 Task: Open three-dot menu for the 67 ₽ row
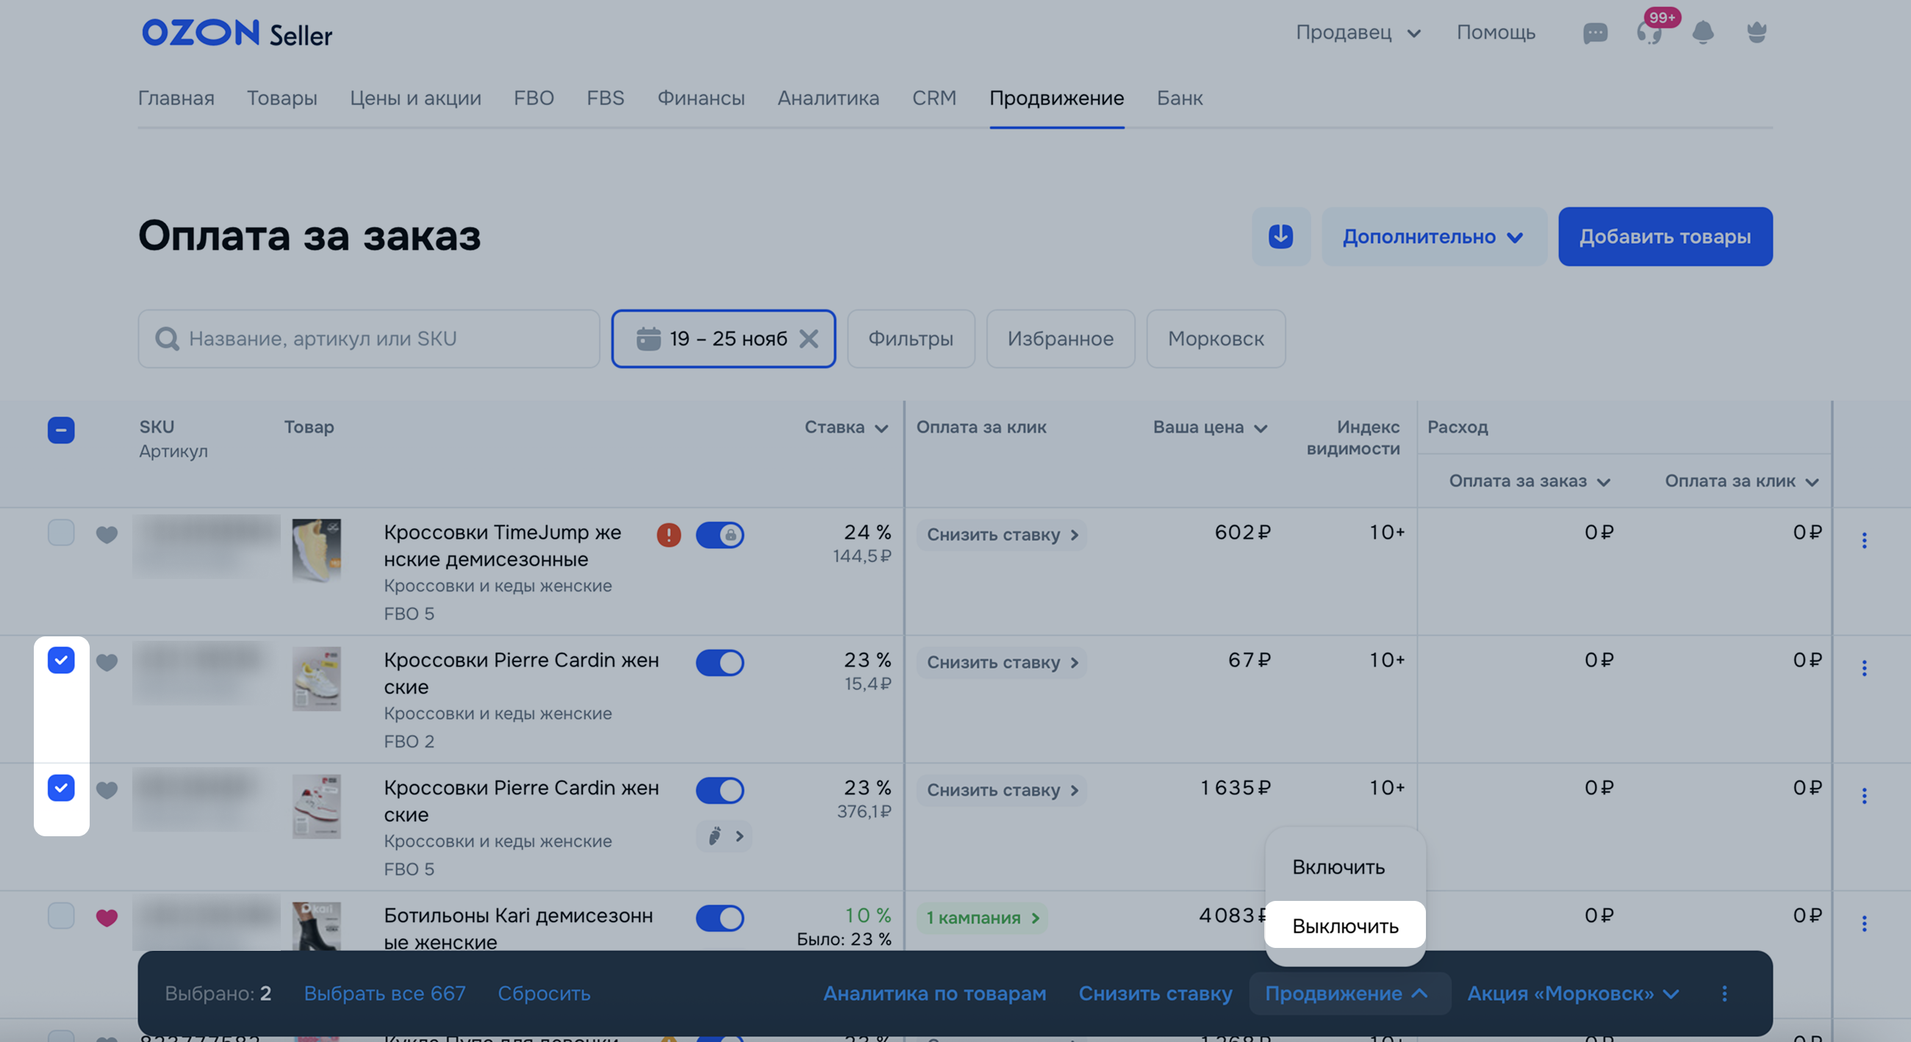[1863, 668]
